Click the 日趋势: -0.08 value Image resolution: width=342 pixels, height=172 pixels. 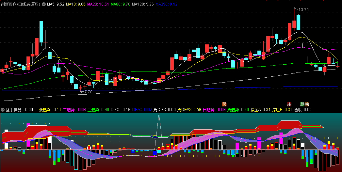click(214, 110)
